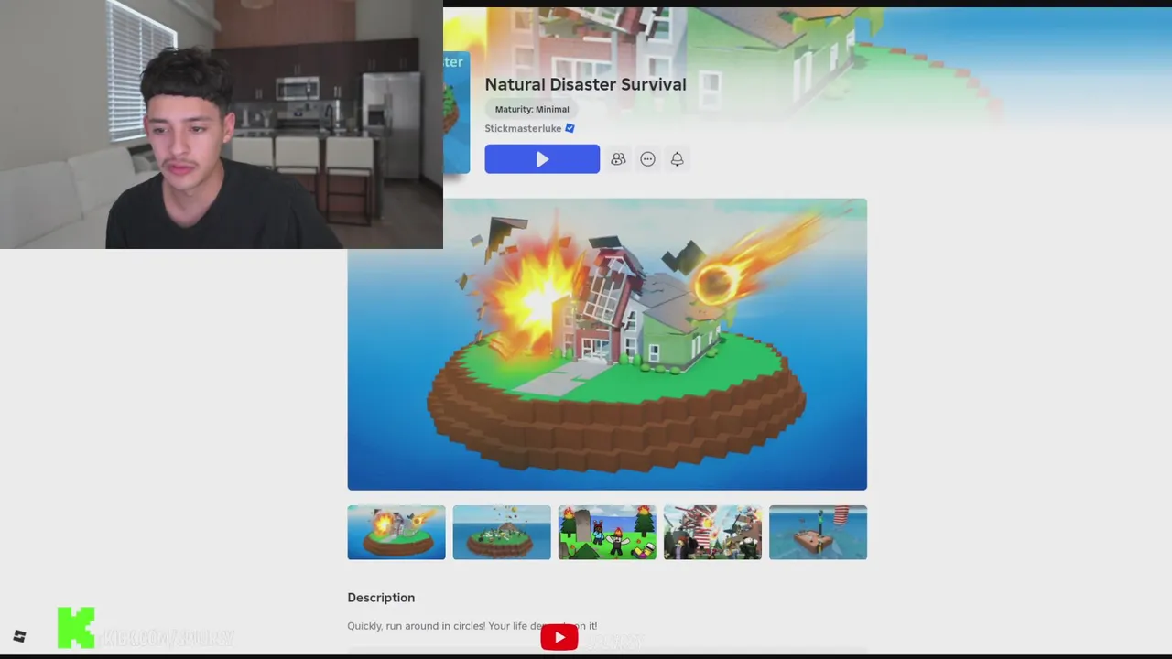Click the 'Quickly, run around in circles' description text
1172x659 pixels.
click(472, 626)
